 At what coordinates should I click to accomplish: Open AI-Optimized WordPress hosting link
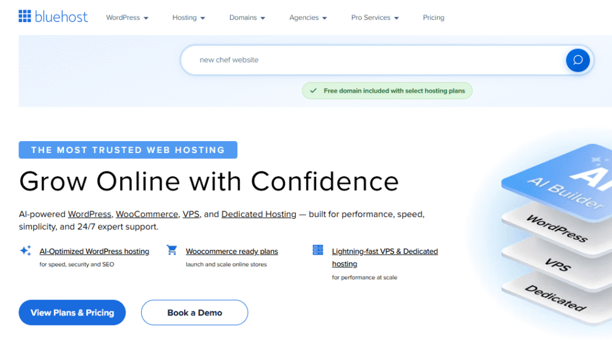pos(94,252)
